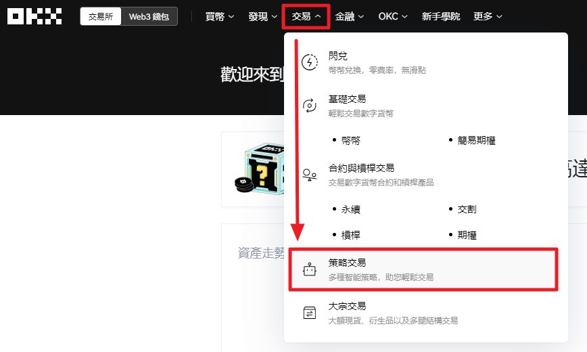Viewport: 587px width, 352px height.
Task: Click the 閃兌 lightning convert icon
Action: (309, 62)
